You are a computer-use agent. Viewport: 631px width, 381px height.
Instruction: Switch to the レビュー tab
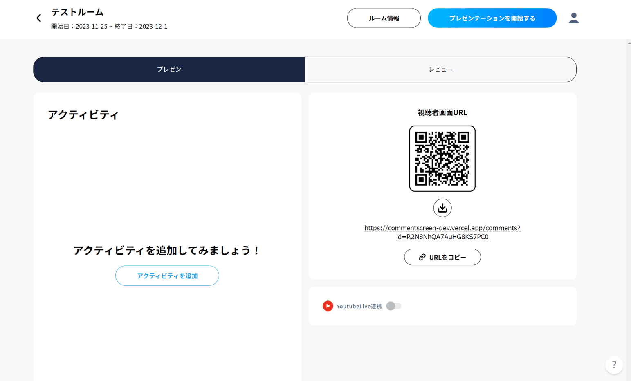[440, 69]
